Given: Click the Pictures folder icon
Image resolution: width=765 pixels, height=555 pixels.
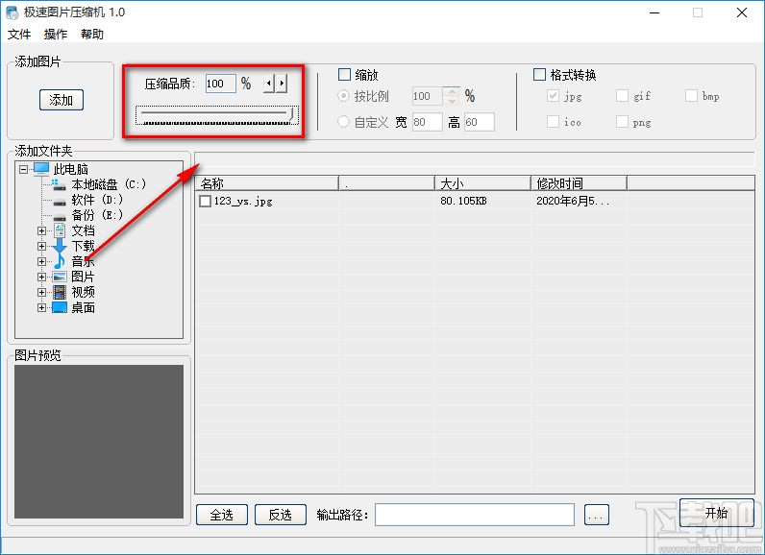Looking at the screenshot, I should (x=60, y=277).
